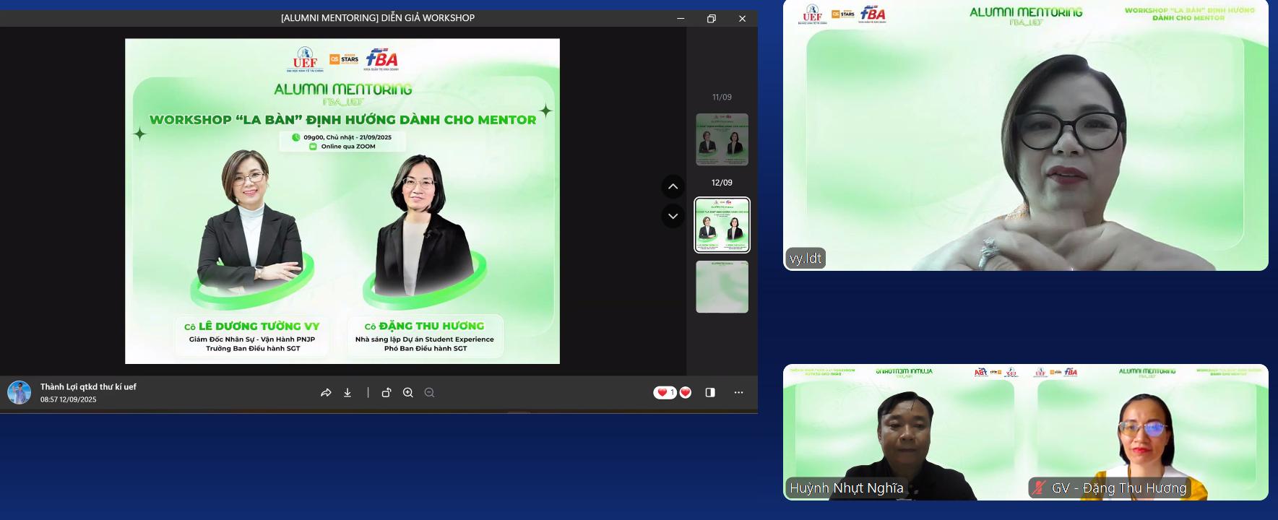This screenshot has width=1278, height=520.
Task: Select the thumbnail under 11/09 date
Action: 722,139
